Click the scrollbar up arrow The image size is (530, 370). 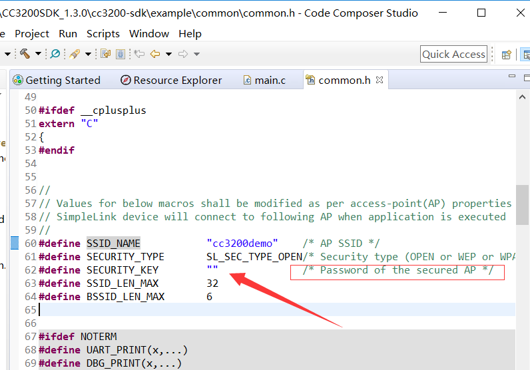pyautogui.click(x=522, y=97)
